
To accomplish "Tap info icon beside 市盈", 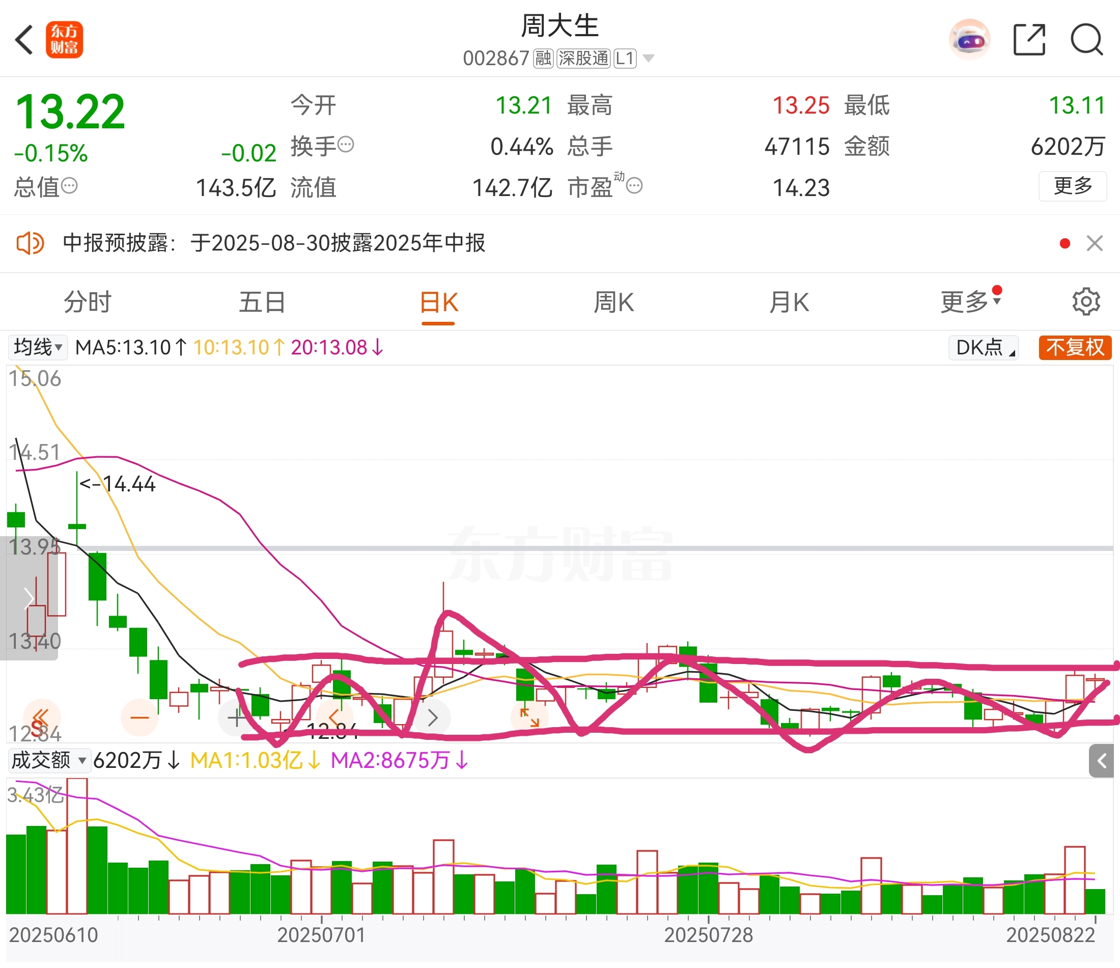I will click(x=634, y=186).
